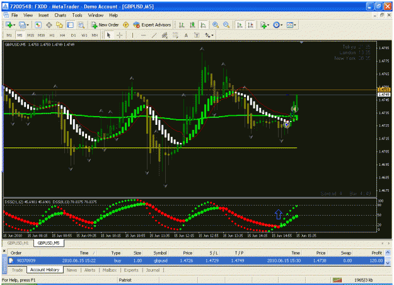The image size is (394, 285).
Task: Select the crosshair cursor tool
Action: pos(120,35)
